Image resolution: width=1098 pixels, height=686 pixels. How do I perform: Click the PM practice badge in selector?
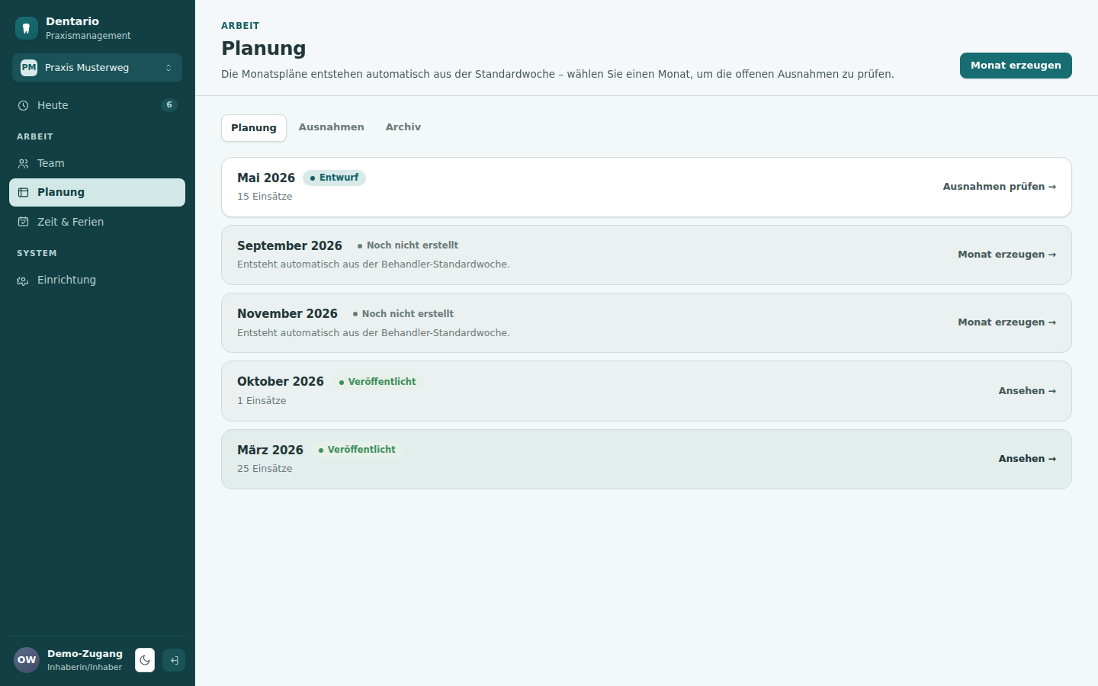point(29,68)
